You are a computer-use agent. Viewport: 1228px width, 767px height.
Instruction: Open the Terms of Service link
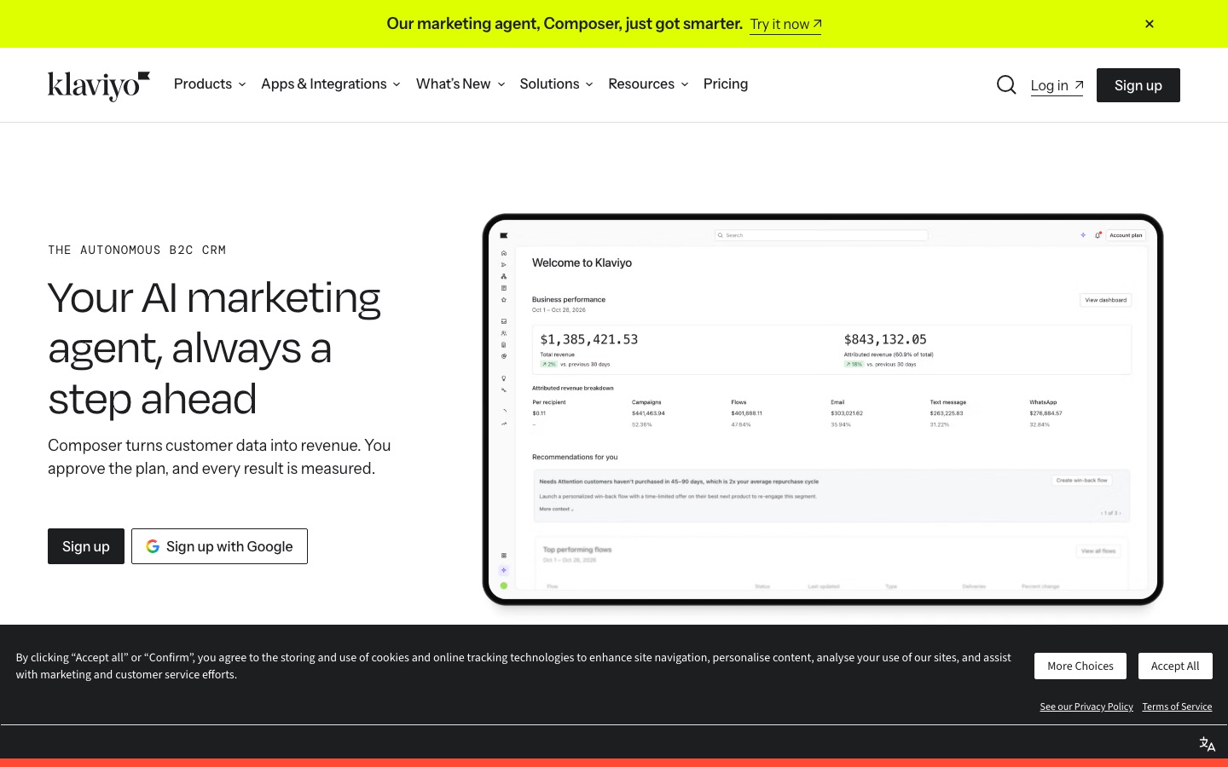pos(1177,706)
